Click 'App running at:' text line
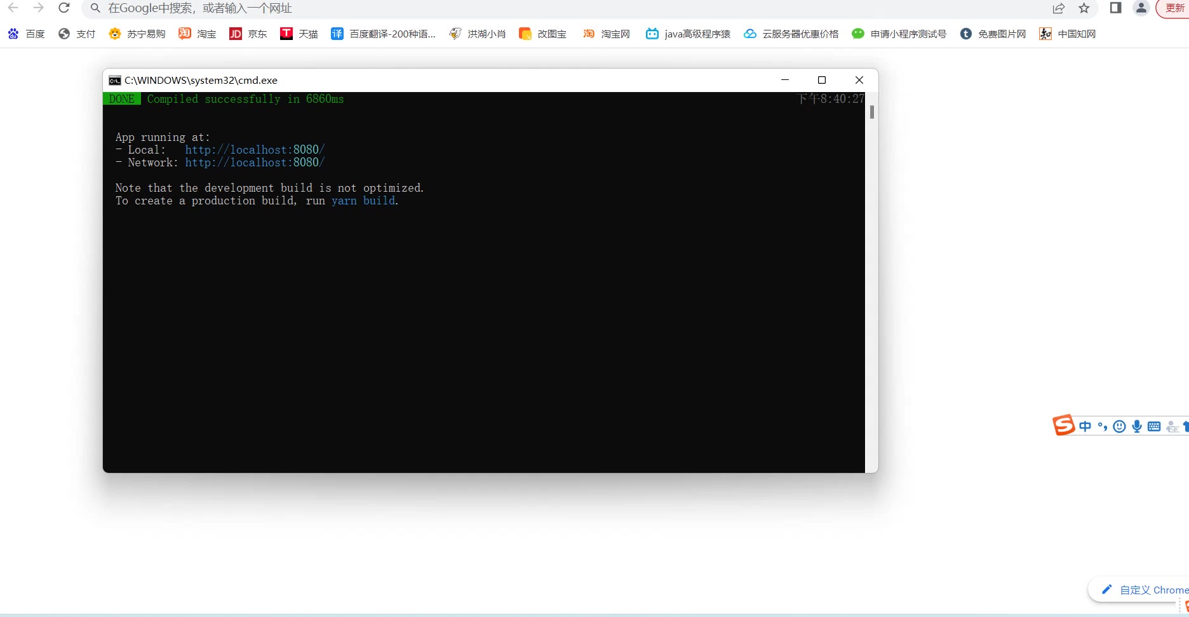The height and width of the screenshot is (617, 1189). tap(163, 137)
